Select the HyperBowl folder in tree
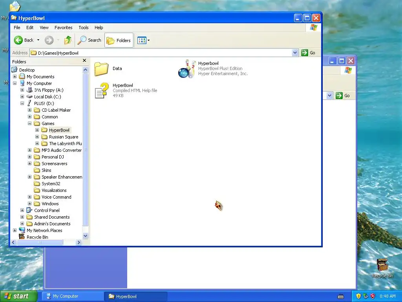402x302 pixels. click(x=59, y=130)
